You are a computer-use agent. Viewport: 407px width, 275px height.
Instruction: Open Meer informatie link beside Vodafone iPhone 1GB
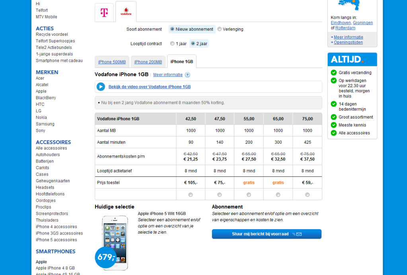(167, 75)
